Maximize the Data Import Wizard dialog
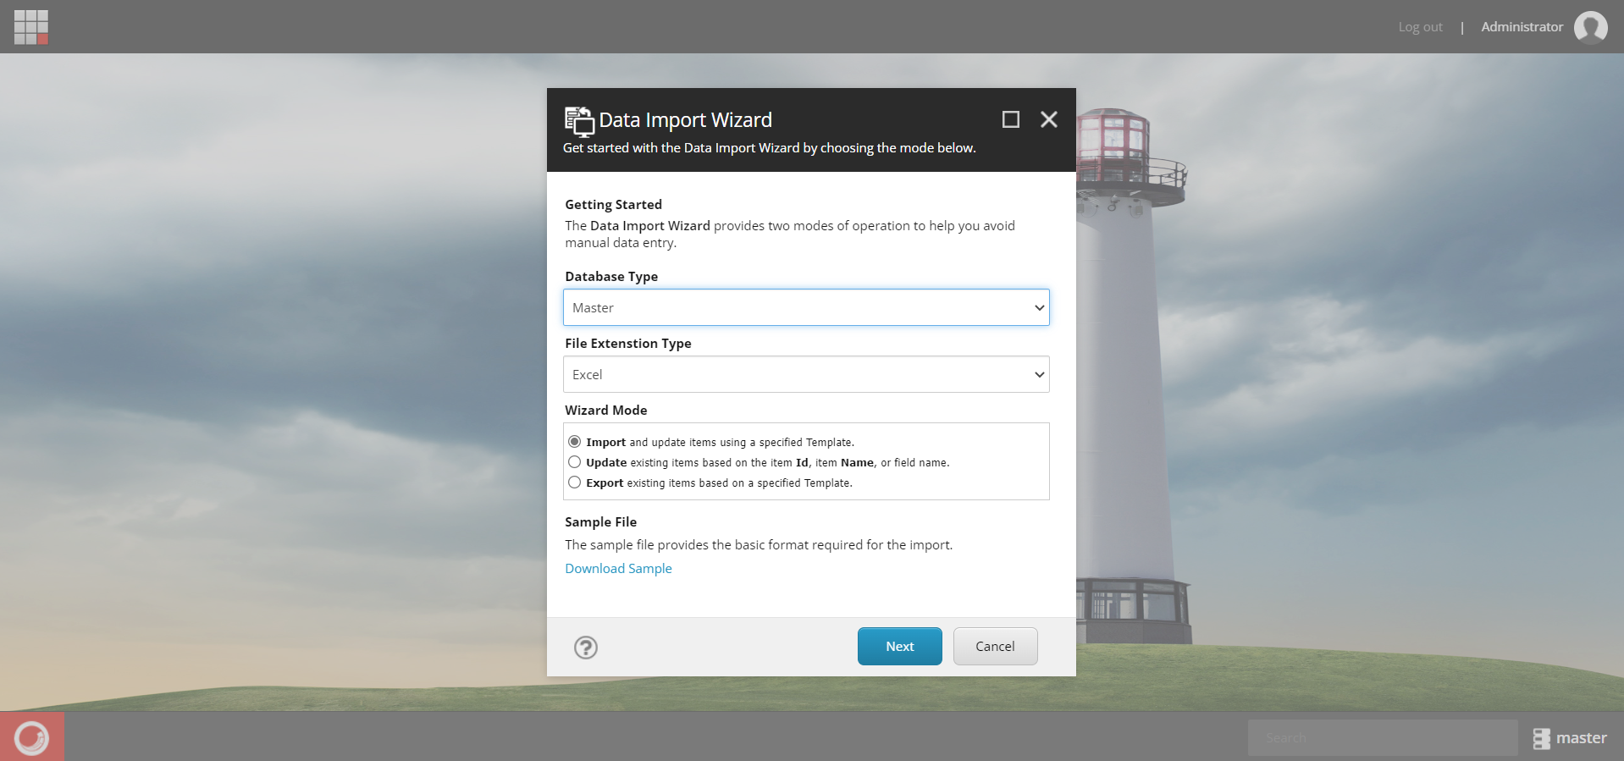1624x761 pixels. coord(1010,119)
